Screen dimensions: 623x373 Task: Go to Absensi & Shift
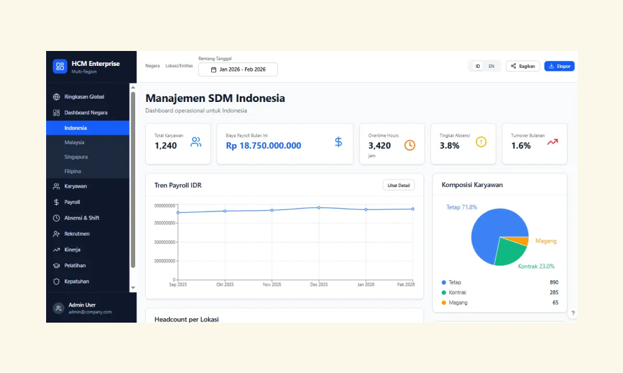pyautogui.click(x=88, y=218)
